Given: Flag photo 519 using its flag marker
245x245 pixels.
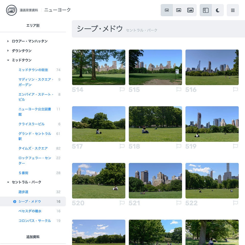Looking at the screenshot, I should coord(235,146).
